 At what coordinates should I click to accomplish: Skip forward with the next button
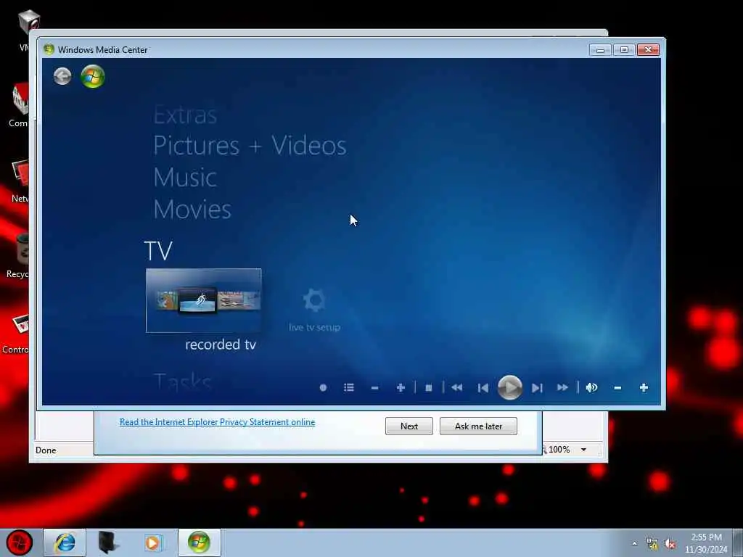click(x=537, y=388)
